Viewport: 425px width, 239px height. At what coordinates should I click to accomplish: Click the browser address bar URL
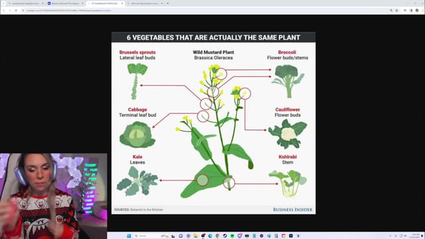pyautogui.click(x=69, y=11)
